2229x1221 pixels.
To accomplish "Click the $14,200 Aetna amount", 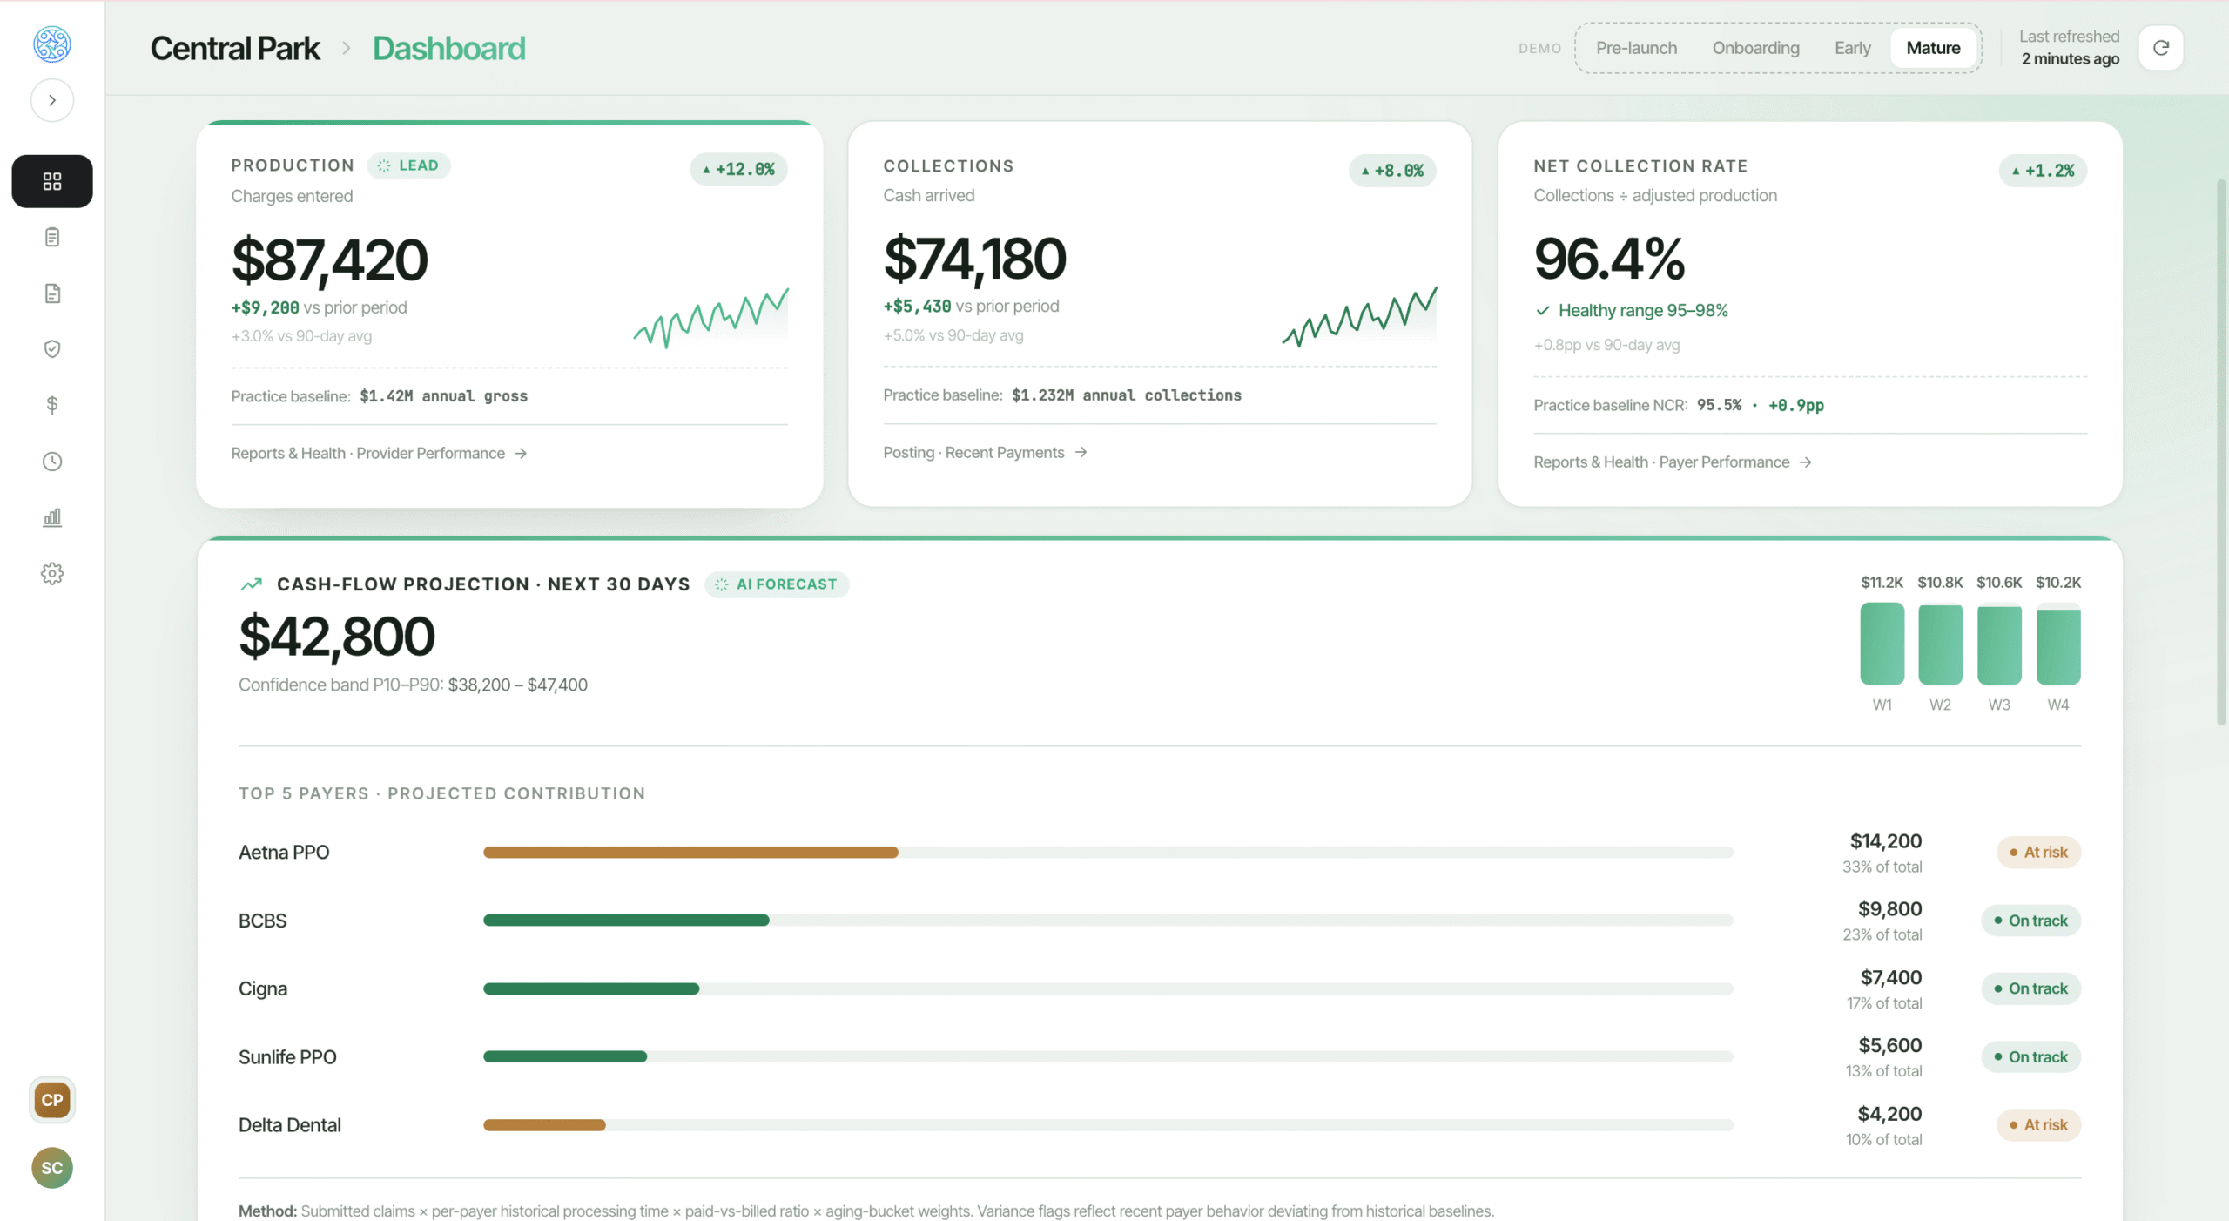I will point(1886,841).
